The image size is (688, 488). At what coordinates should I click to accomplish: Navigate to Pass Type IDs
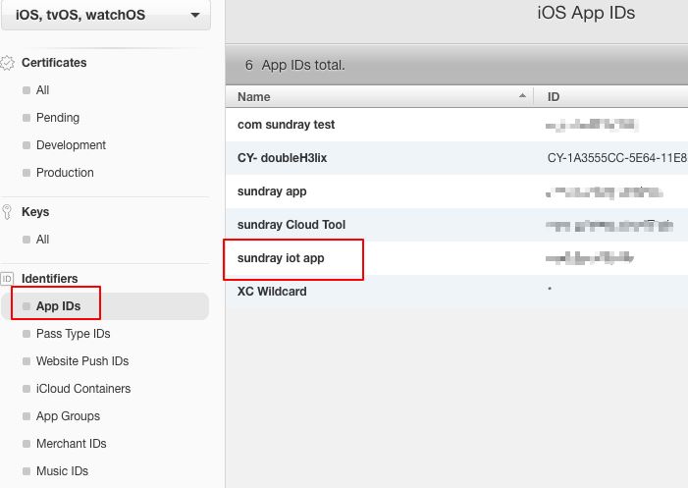coord(73,334)
